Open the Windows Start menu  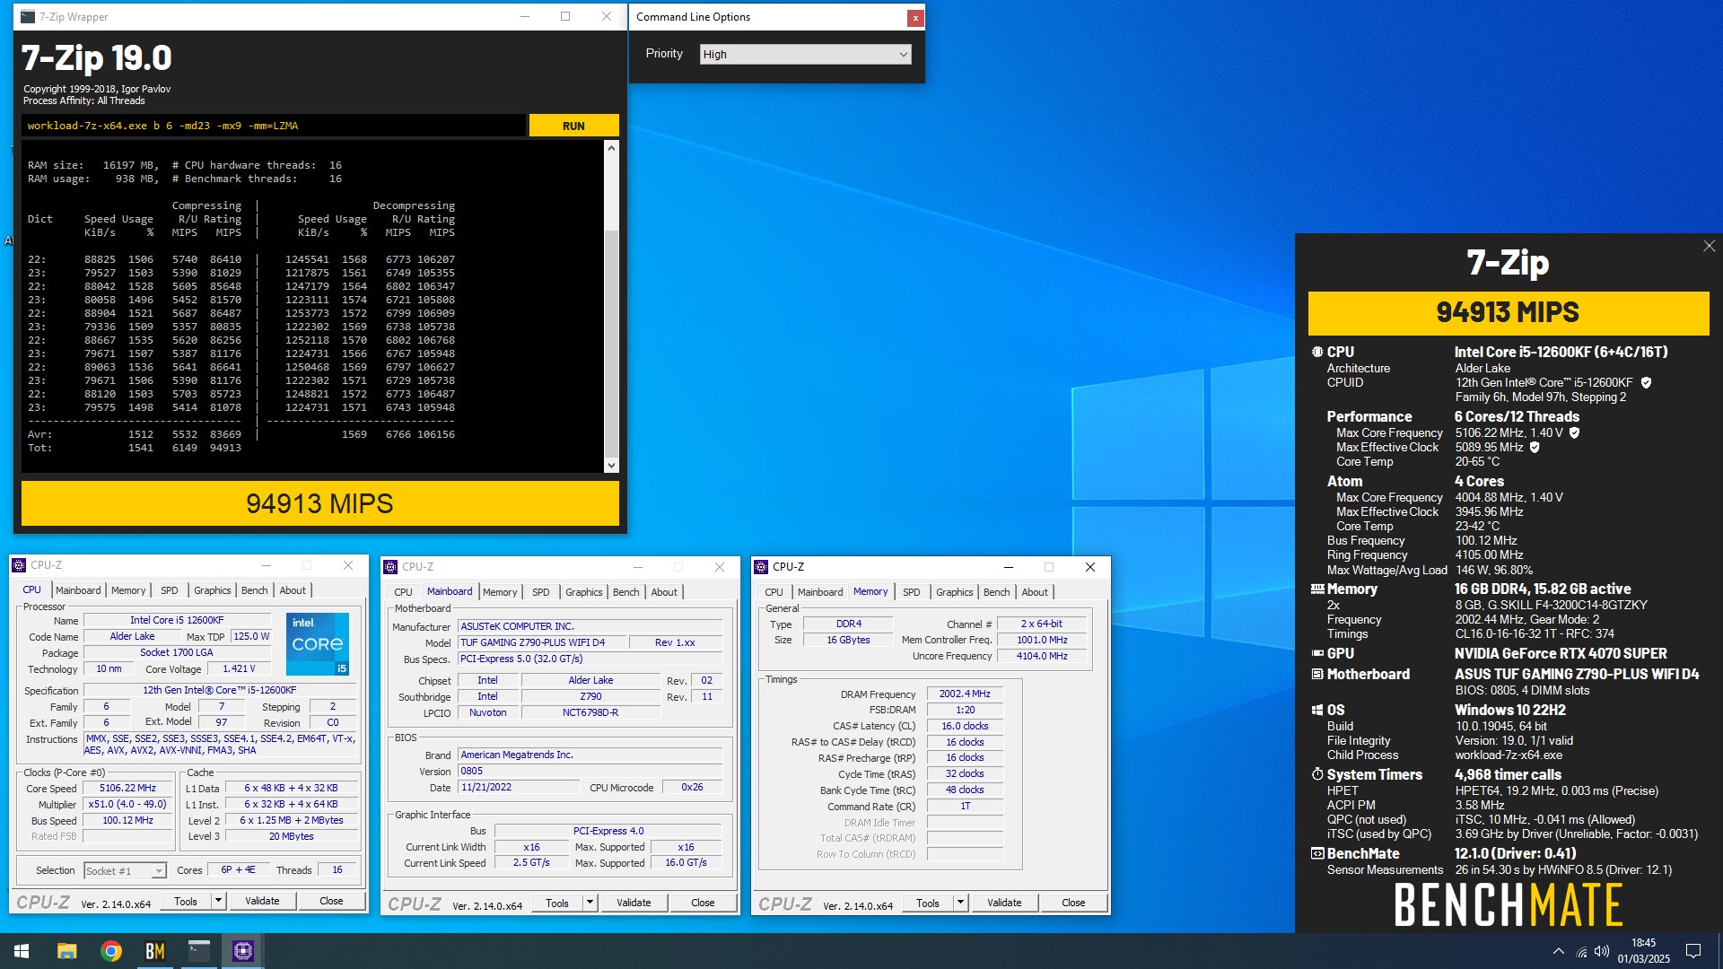[22, 951]
